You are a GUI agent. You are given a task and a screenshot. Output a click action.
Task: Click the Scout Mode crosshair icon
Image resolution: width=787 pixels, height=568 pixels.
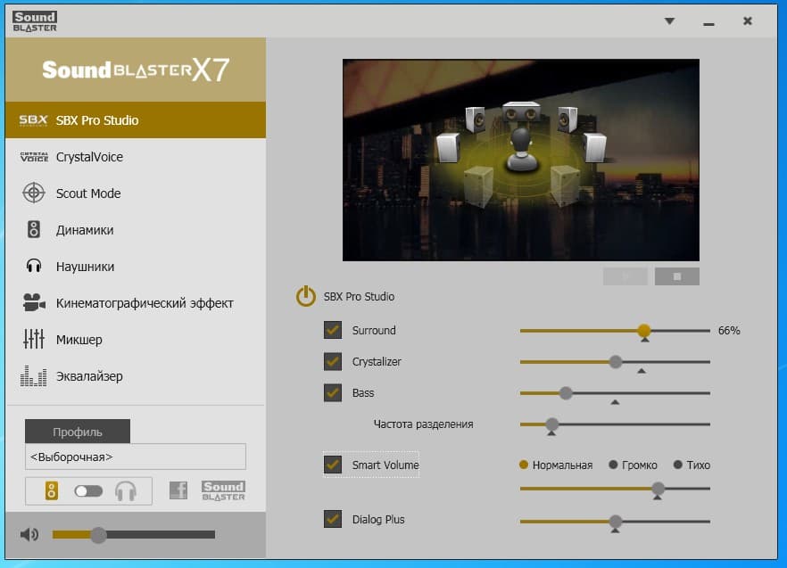pyautogui.click(x=34, y=193)
